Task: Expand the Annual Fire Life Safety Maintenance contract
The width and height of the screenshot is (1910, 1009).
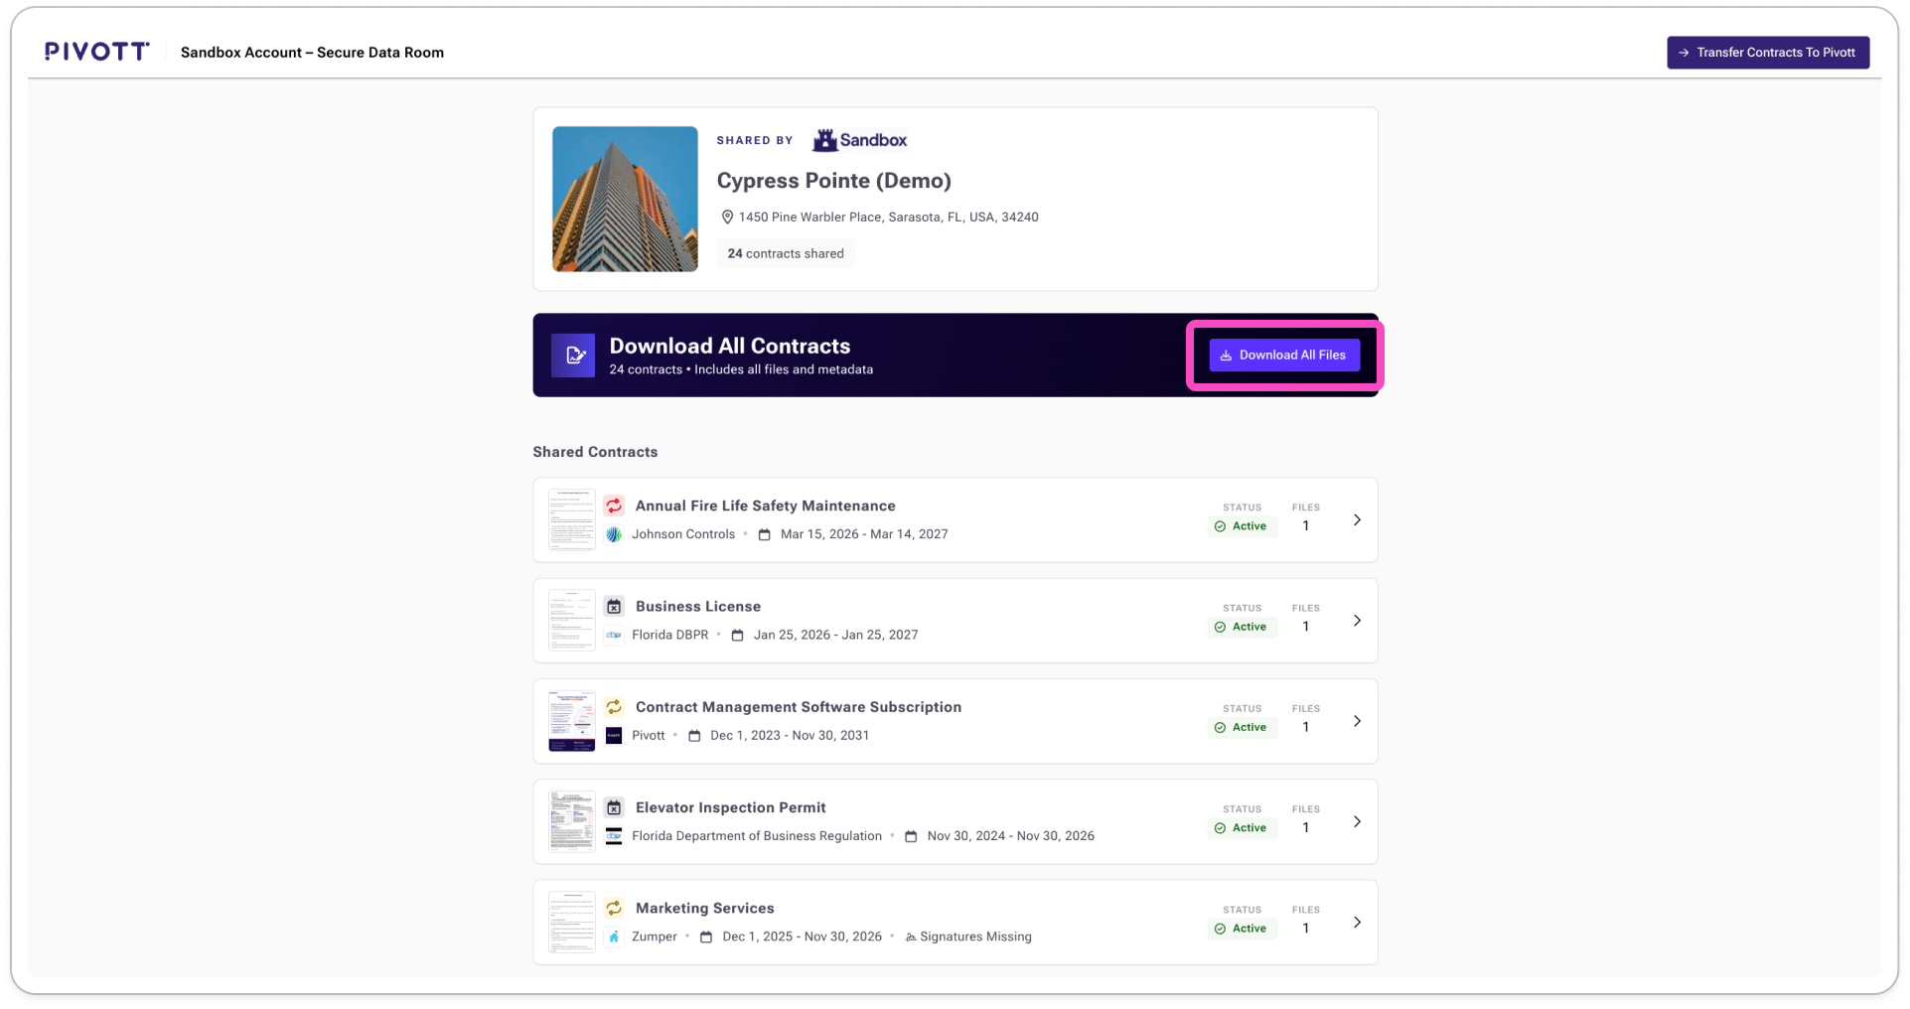Action: click(x=1357, y=520)
